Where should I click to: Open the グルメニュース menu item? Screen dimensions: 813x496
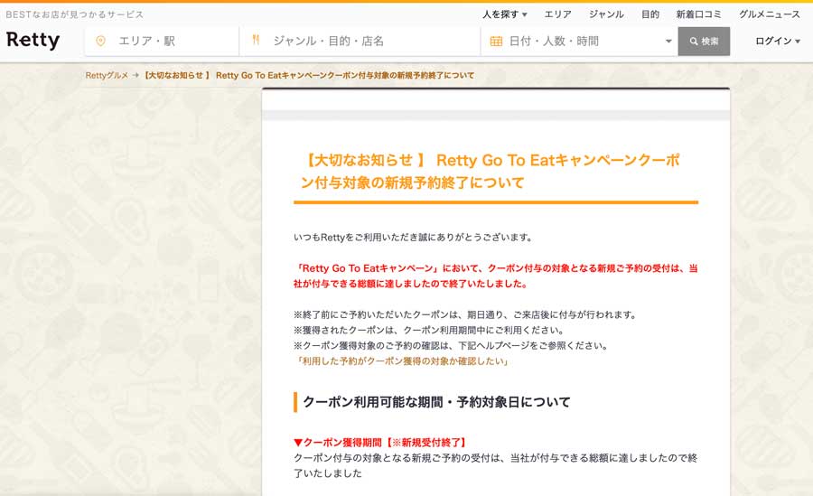click(x=770, y=14)
